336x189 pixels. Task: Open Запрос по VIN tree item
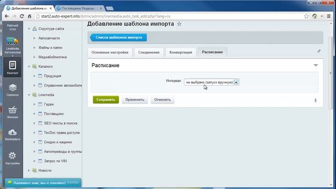(55, 161)
